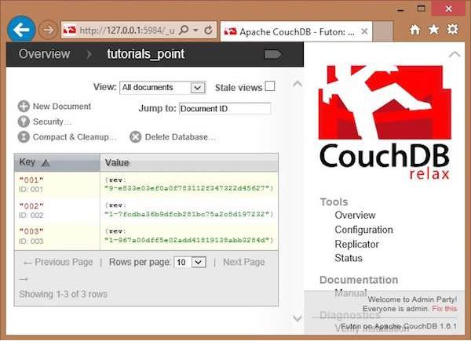Screen dimensions: 471x341
Task: Open Configuration in Tools sidebar
Action: pos(363,230)
